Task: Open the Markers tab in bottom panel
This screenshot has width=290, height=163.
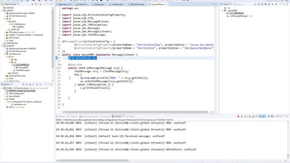Action: pyautogui.click(x=61, y=116)
